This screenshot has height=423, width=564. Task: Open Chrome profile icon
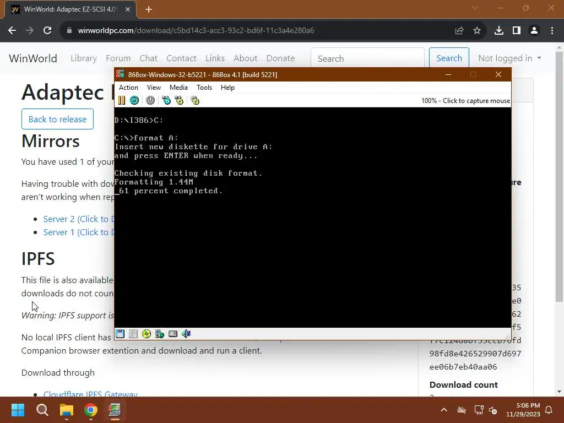pos(534,31)
